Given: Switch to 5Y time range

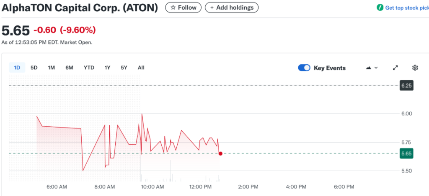Looking at the screenshot, I should tap(124, 68).
